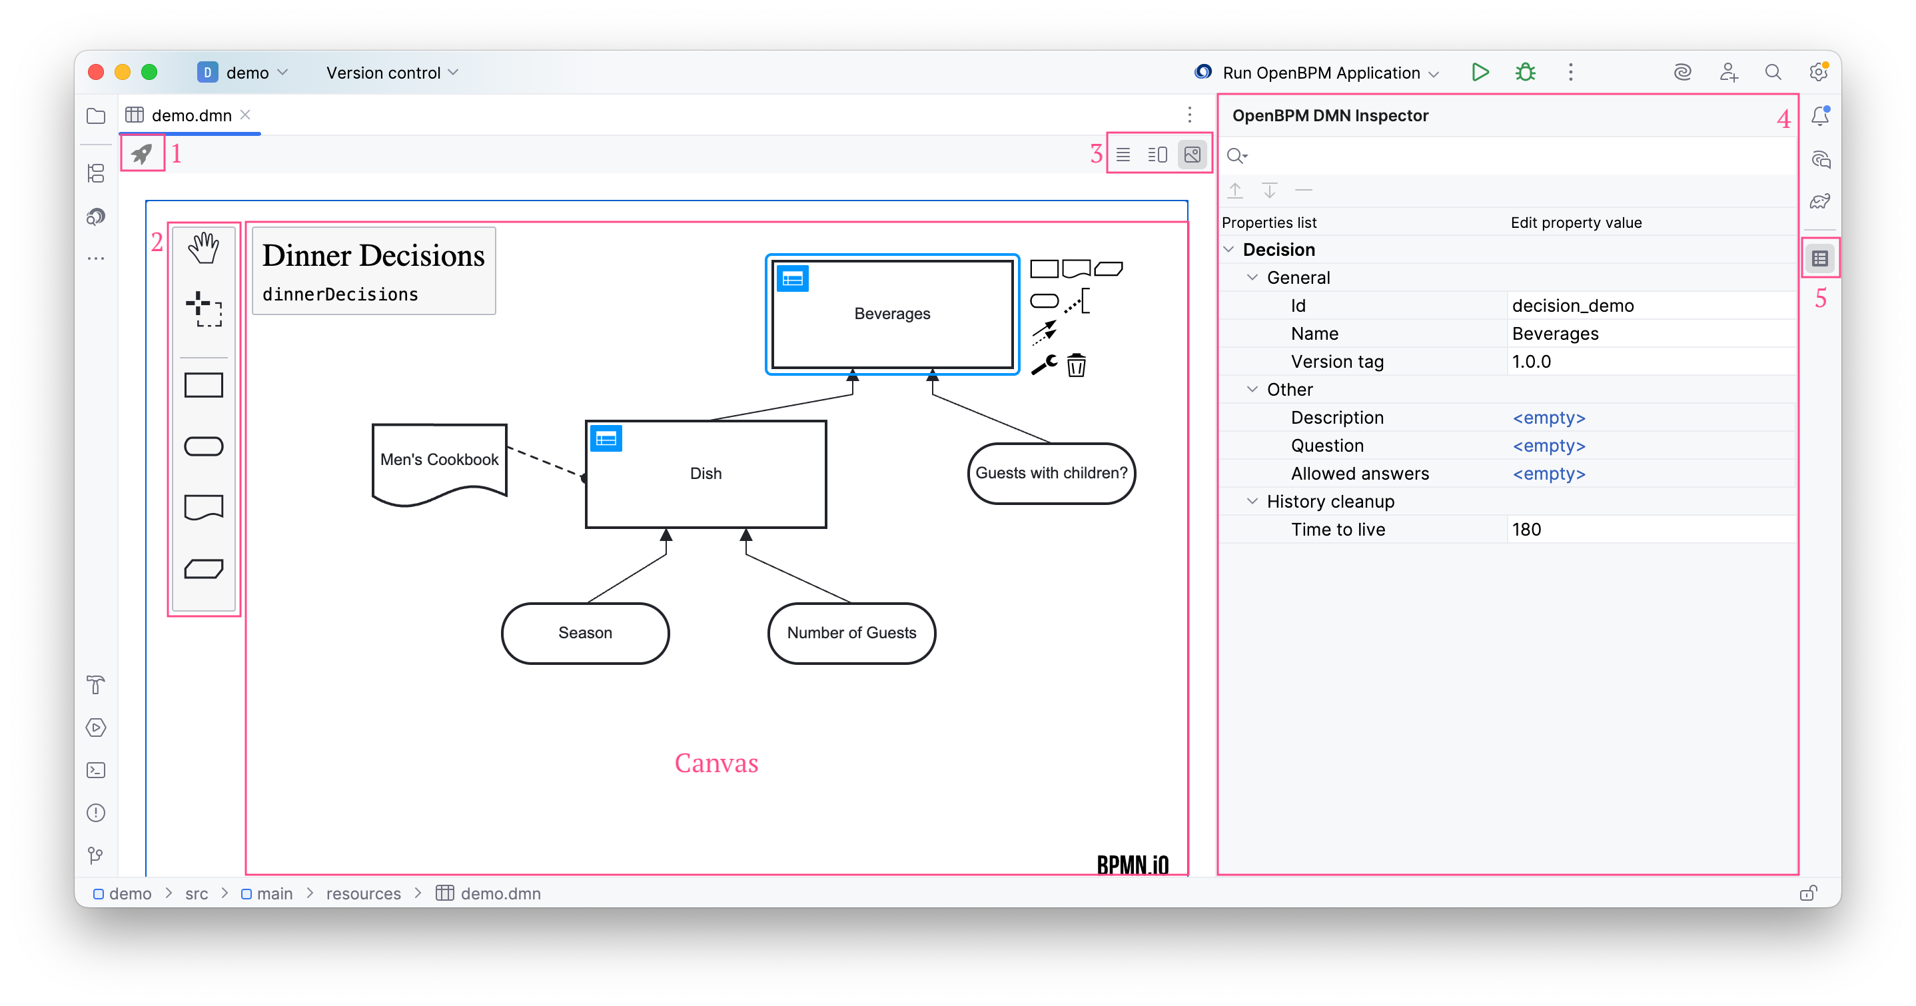This screenshot has width=1916, height=1006.
Task: Click the rocket deploy icon
Action: pyautogui.click(x=141, y=154)
